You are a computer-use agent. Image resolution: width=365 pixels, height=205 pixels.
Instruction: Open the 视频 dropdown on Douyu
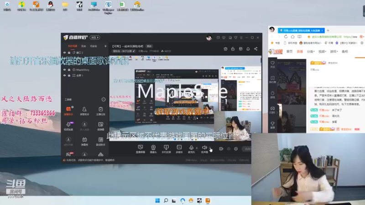click(322, 51)
